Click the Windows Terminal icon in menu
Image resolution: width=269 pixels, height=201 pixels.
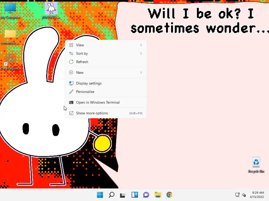71,102
